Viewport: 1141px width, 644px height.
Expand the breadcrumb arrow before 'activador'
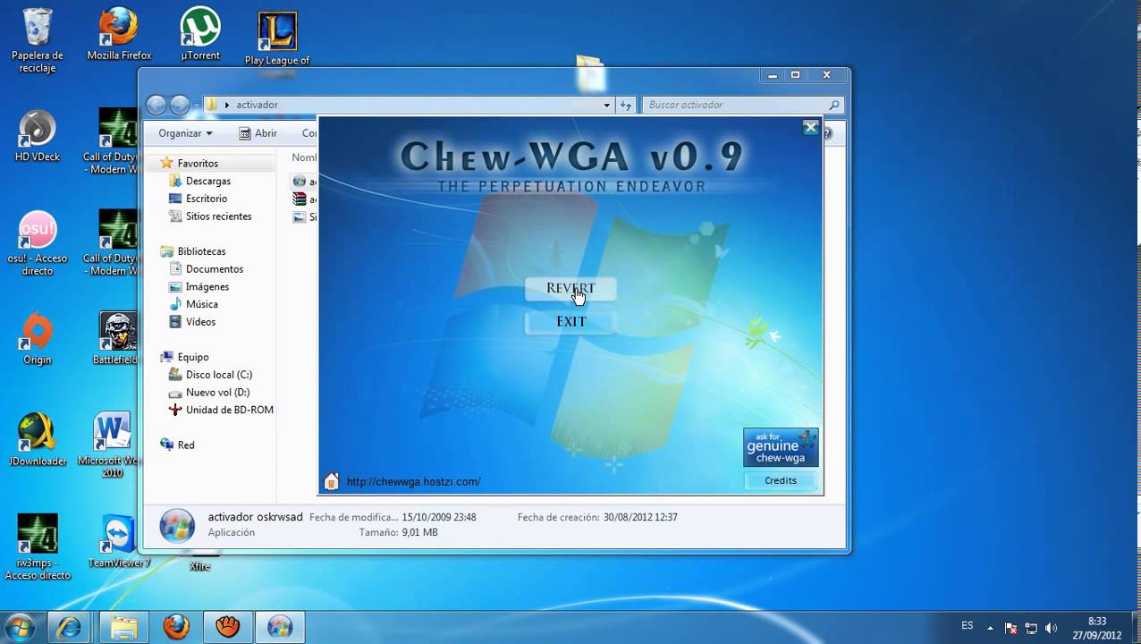coord(227,106)
